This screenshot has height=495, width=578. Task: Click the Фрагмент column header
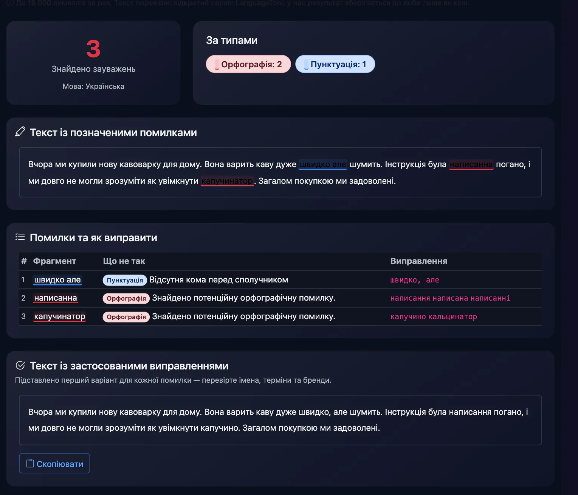(x=54, y=261)
